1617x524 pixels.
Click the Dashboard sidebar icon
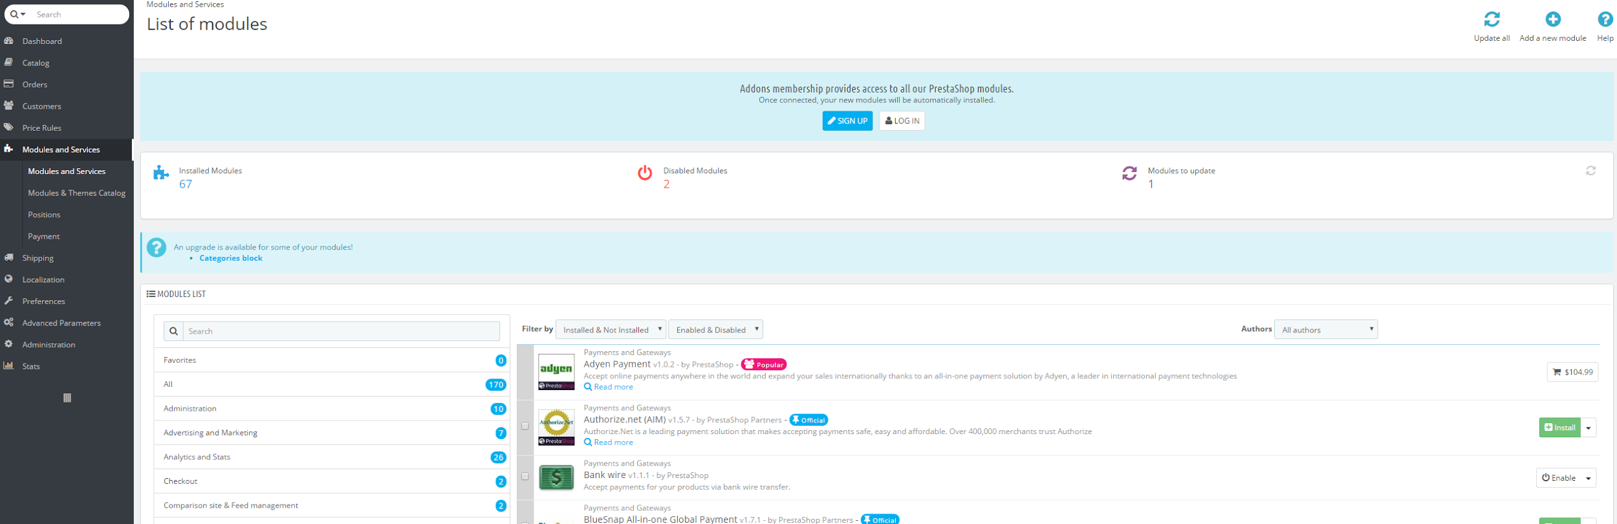(x=8, y=41)
